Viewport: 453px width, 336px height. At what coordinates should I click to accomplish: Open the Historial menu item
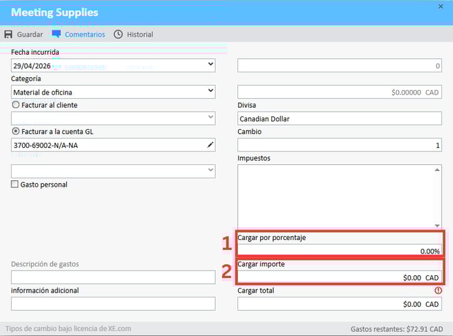pyautogui.click(x=139, y=34)
